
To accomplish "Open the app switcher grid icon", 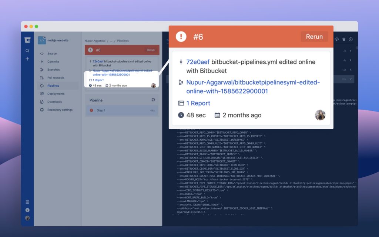I will (27, 202).
